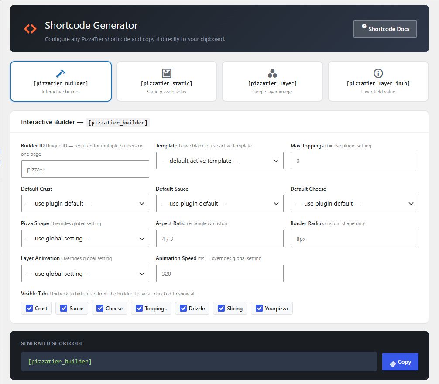
Task: Click the [pizzatier_builder] code tag in section heading
Action: click(x=117, y=123)
